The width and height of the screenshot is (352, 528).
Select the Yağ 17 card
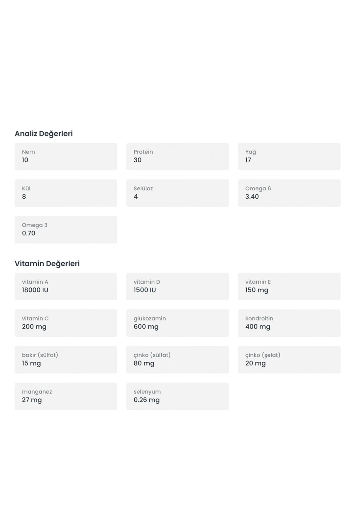[x=289, y=156]
